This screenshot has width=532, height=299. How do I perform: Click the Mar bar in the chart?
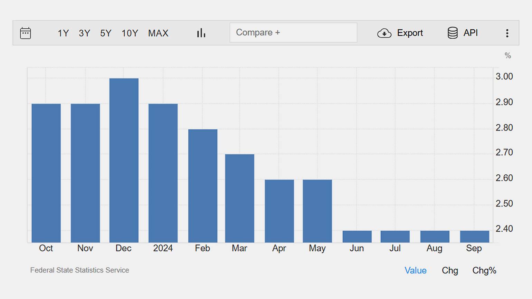pos(240,198)
